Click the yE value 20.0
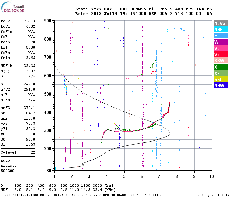Image resolution: width=230 pixels, height=197 pixels. 31,134
